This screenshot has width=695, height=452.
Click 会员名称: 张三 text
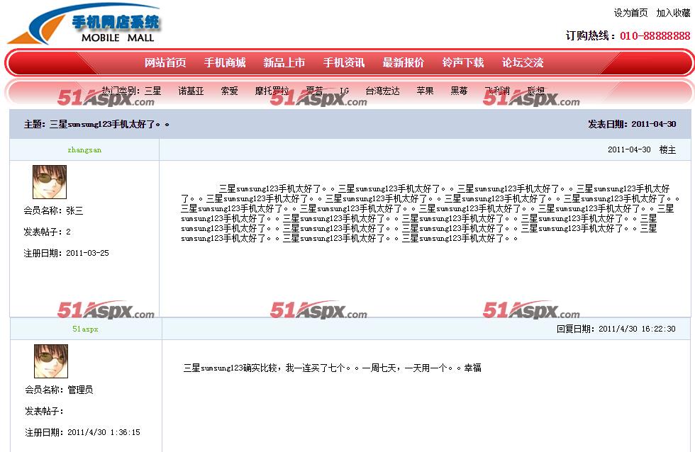54,210
